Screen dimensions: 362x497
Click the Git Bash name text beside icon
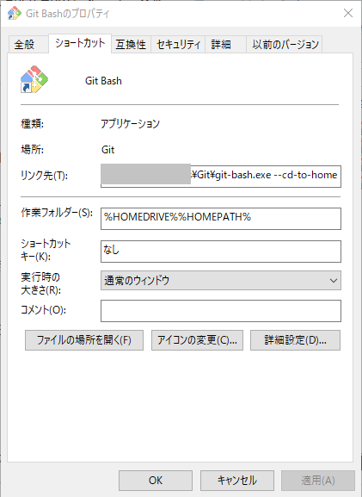[x=103, y=81]
